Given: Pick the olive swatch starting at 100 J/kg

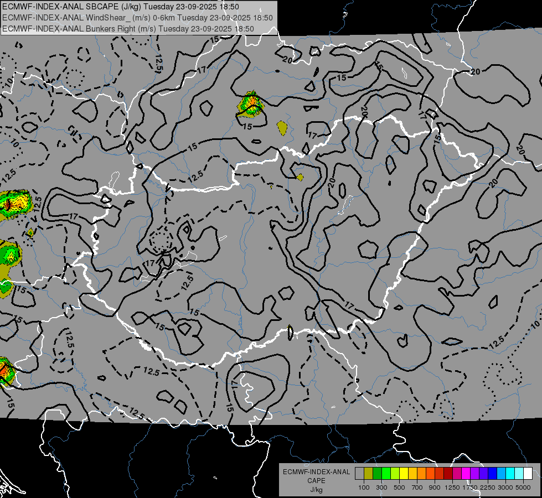Looking at the screenshot, I should click(369, 474).
